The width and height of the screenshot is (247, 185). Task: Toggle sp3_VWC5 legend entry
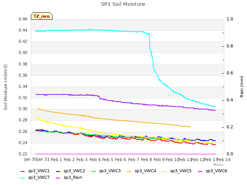pyautogui.click(x=177, y=171)
